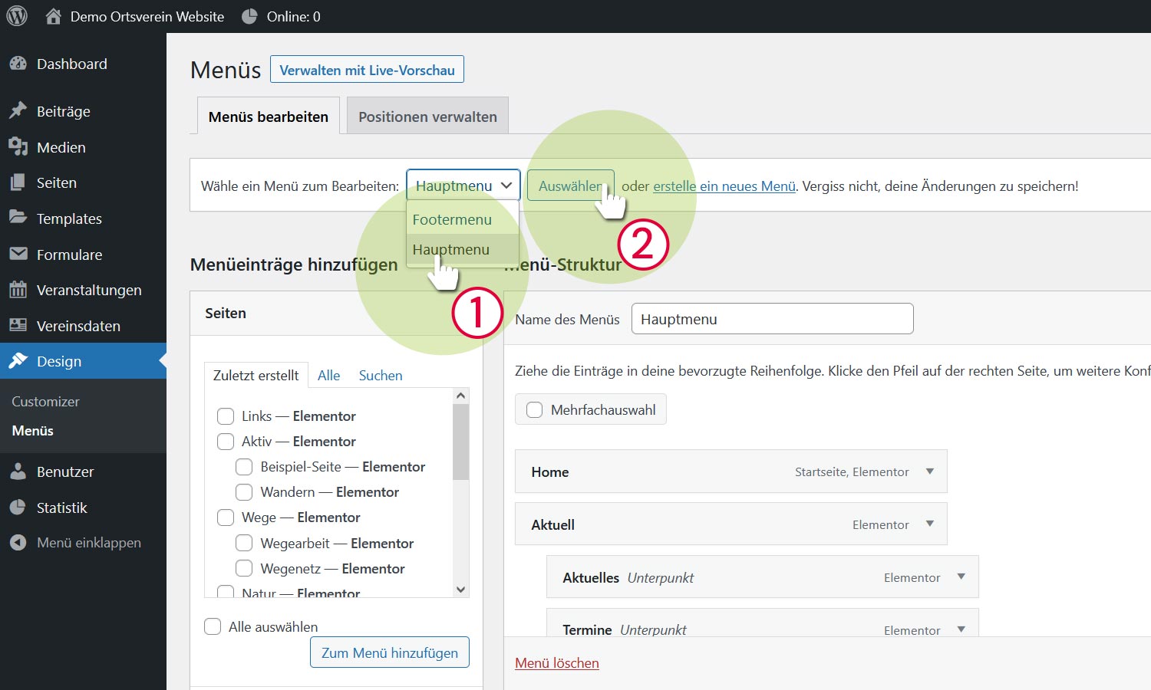Expand the Aktuelles Unterpunkt item arrow
The width and height of the screenshot is (1151, 690).
tap(961, 577)
